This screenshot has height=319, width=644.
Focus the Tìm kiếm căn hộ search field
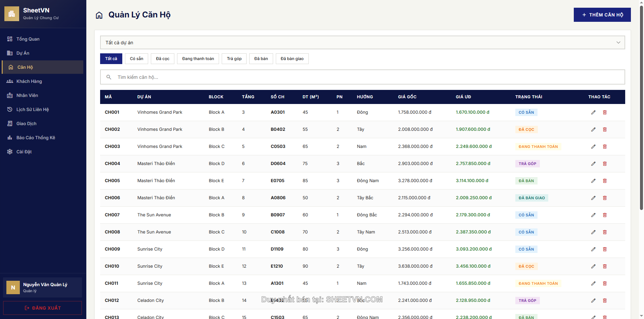pyautogui.click(x=362, y=77)
